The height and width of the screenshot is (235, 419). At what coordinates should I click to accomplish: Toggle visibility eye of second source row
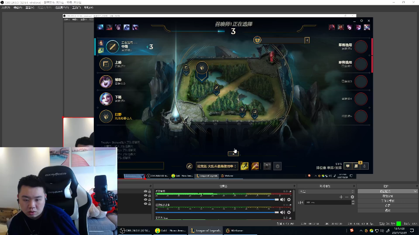click(x=146, y=195)
